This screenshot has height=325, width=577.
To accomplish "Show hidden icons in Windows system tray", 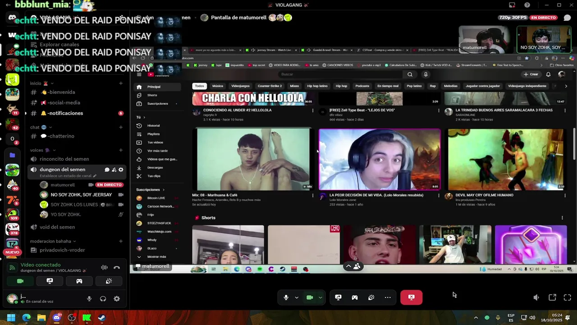I will (476, 318).
